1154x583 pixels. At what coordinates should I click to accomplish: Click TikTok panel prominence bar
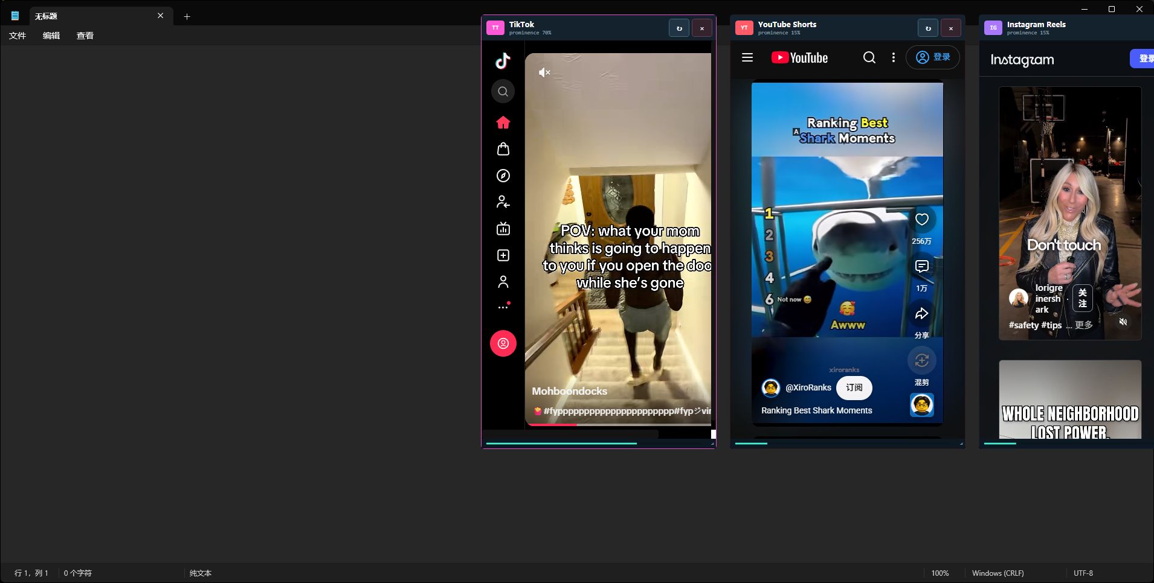[598, 444]
